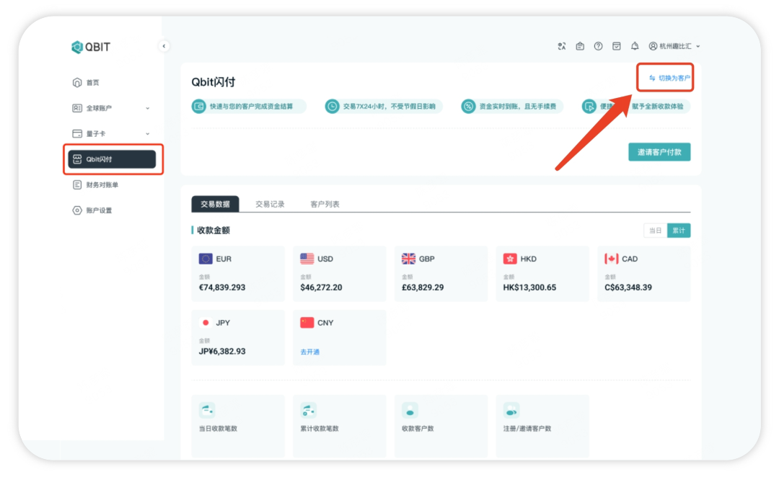Click the 当日收款笔数 card icon
This screenshot has width=779, height=477.
(207, 410)
